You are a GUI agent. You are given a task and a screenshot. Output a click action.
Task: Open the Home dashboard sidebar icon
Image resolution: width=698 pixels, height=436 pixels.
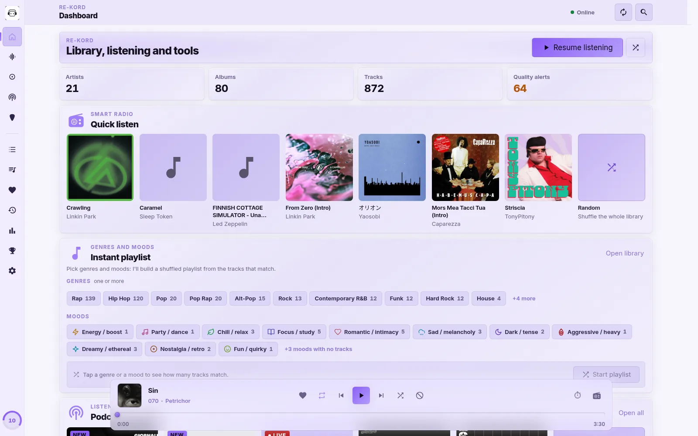12,37
